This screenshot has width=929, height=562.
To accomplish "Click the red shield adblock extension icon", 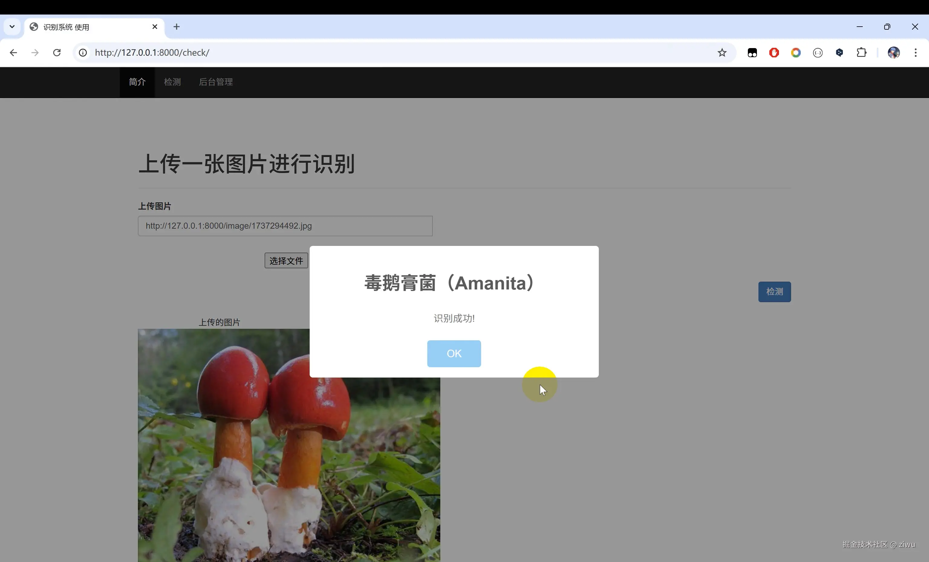I will click(x=774, y=53).
